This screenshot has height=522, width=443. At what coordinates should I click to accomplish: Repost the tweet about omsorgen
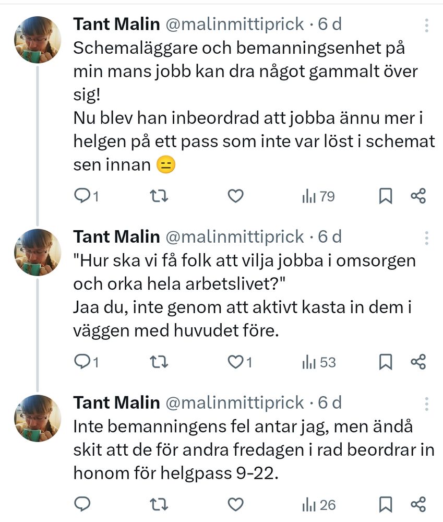[159, 362]
